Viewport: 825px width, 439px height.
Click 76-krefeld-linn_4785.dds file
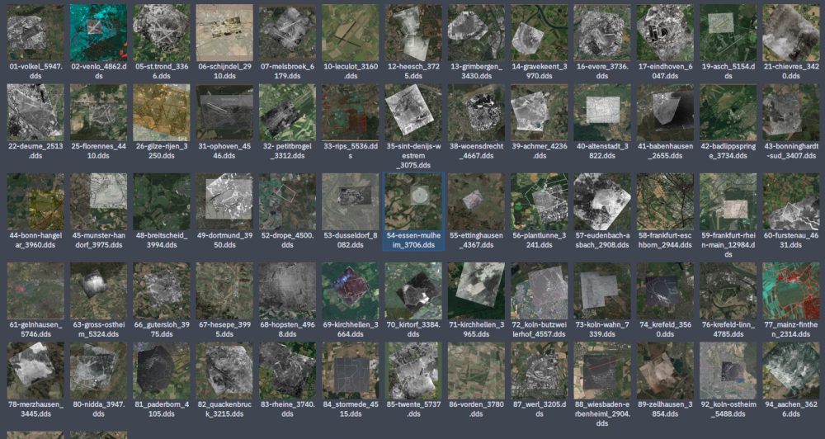pos(728,291)
